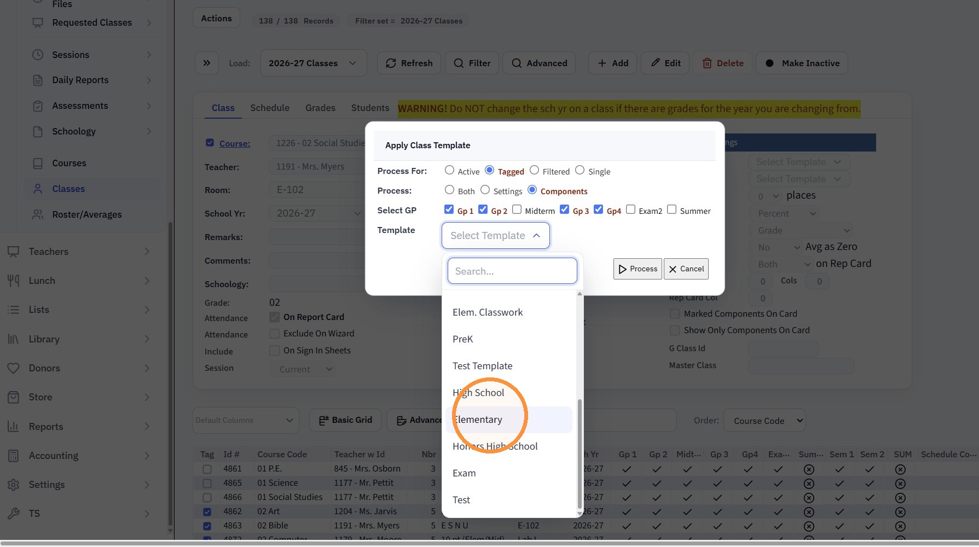Open the Order Course Code dropdown
979x547 pixels.
coord(764,421)
